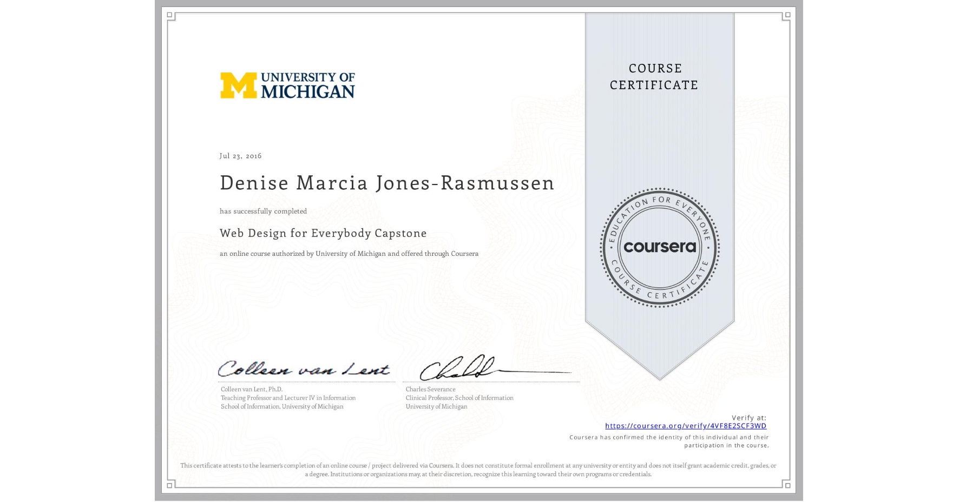Select the name 'Denise Marcia Jones-Rasmussen'
Viewport: 959px width, 502px height.
tap(387, 183)
